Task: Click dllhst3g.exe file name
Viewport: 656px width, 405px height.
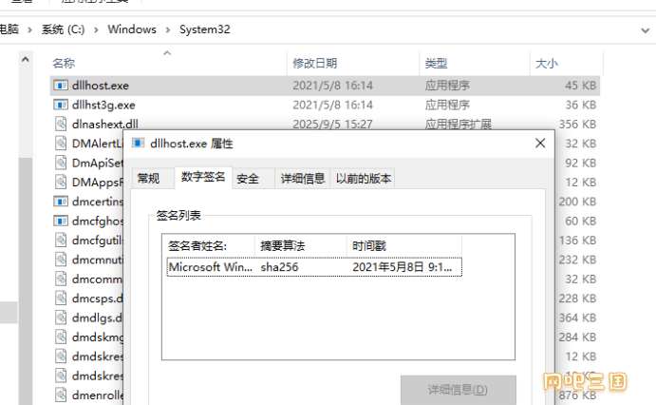Action: click(103, 105)
